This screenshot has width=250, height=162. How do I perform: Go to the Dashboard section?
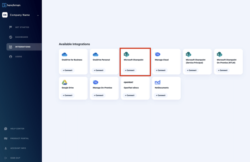coord(21,37)
